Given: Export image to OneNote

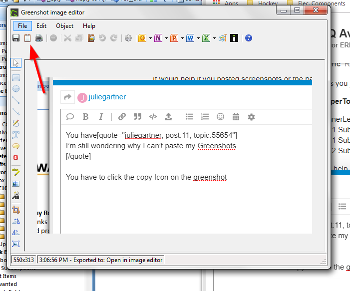Looking at the screenshot, I should (x=158, y=38).
